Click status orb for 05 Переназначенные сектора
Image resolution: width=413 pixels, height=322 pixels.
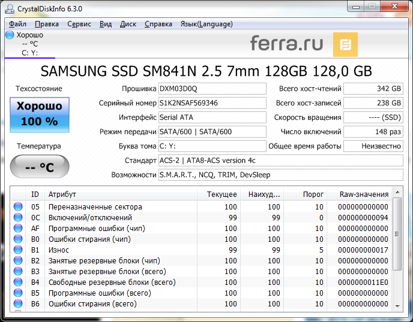[x=18, y=206]
